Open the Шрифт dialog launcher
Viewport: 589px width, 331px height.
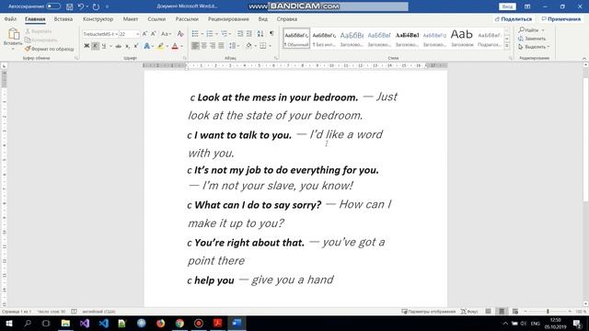click(184, 58)
